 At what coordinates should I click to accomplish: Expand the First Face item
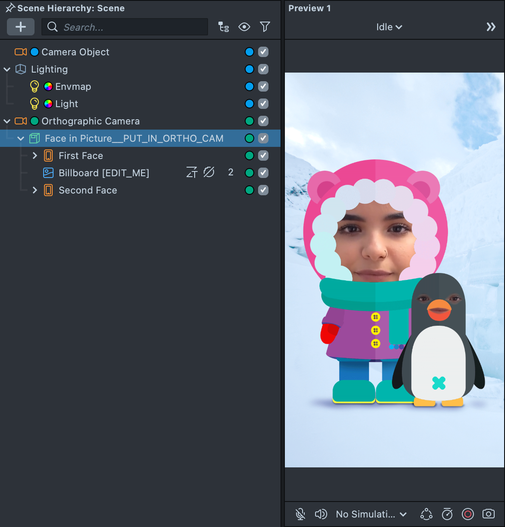click(35, 156)
